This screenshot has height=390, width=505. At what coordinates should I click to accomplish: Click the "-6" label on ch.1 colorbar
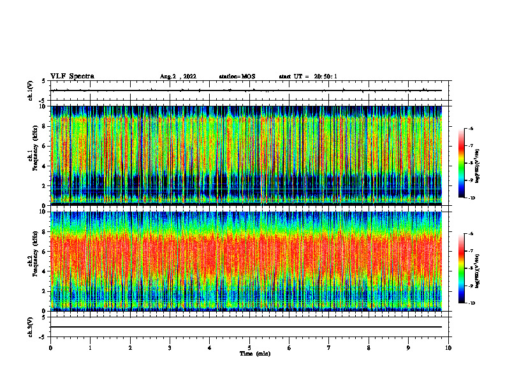pos(471,129)
